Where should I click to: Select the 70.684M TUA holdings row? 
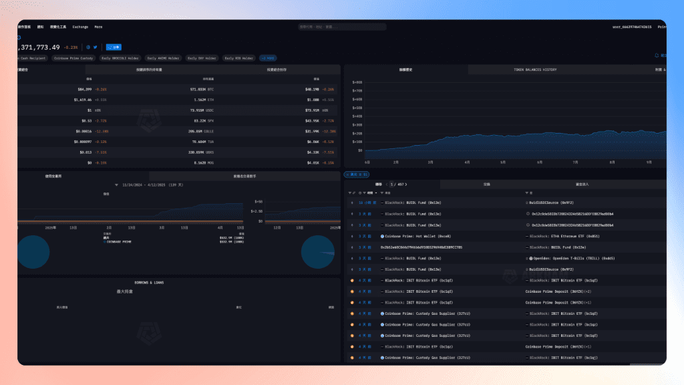pyautogui.click(x=179, y=142)
